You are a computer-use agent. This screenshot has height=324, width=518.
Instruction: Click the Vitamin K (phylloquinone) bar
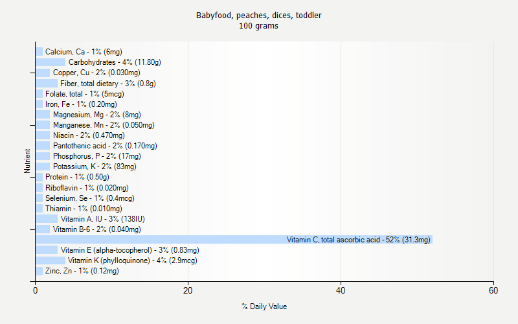click(51, 260)
